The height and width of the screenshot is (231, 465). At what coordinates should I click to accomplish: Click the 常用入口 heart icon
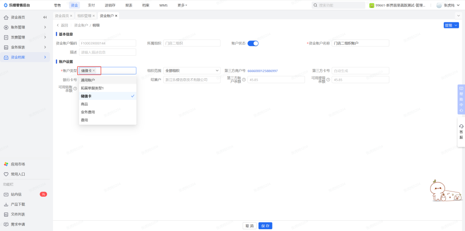[x=6, y=174]
